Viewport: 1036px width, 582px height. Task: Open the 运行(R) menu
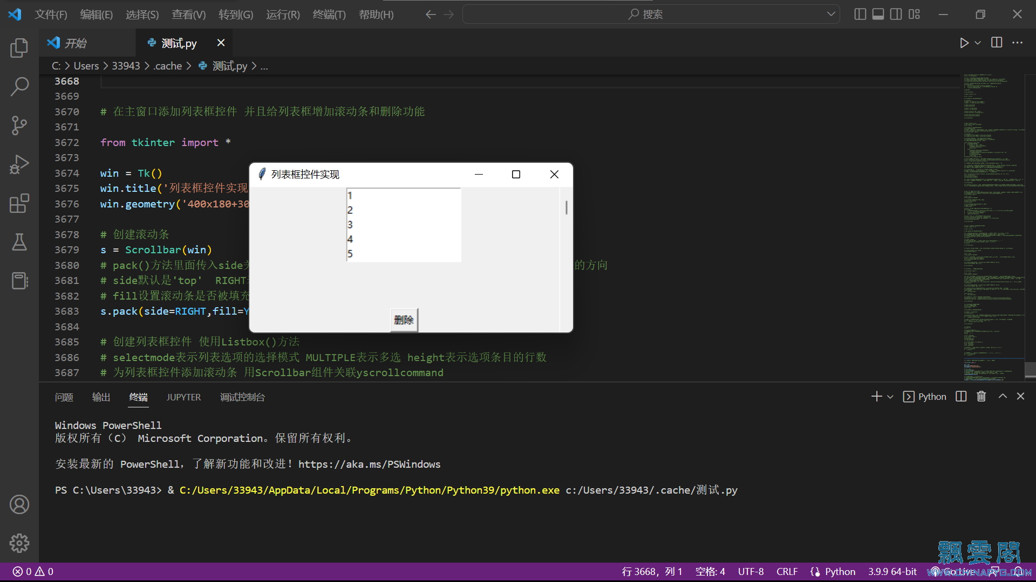point(283,15)
